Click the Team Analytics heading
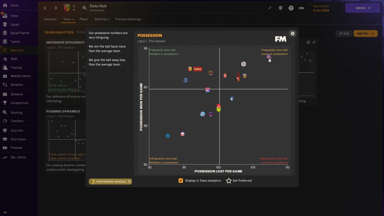 pos(59,32)
